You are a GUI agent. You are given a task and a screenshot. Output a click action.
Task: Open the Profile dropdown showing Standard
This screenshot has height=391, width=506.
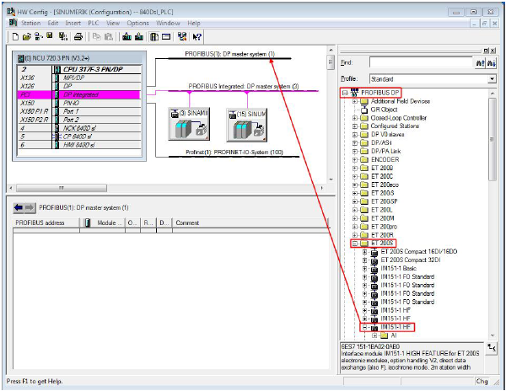pyautogui.click(x=492, y=78)
